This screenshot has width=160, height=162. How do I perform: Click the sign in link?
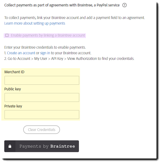tap(45, 53)
